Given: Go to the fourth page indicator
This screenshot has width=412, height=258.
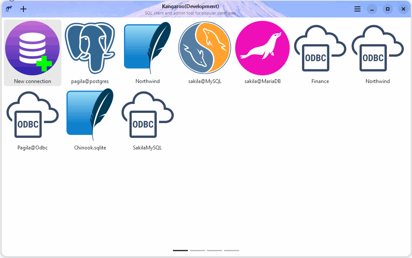Looking at the screenshot, I should [231, 250].
